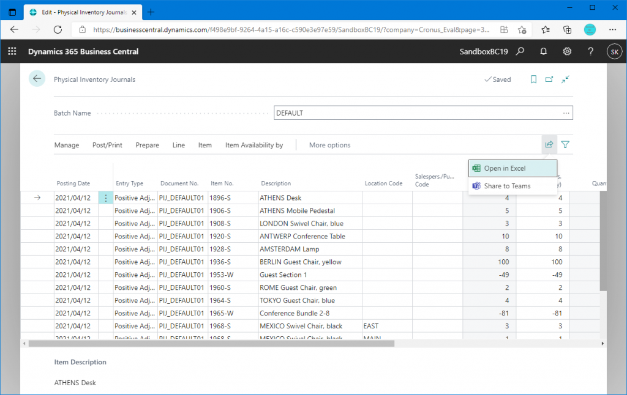Open the help question mark

pos(591,51)
